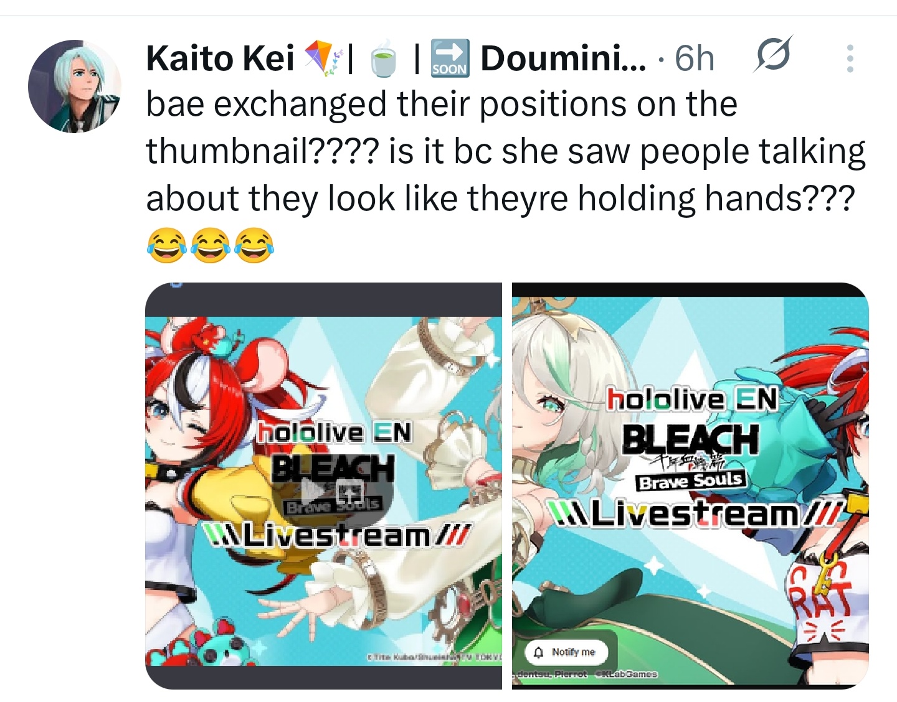Click the green tea cup emoji
897x702 pixels.
[x=384, y=58]
